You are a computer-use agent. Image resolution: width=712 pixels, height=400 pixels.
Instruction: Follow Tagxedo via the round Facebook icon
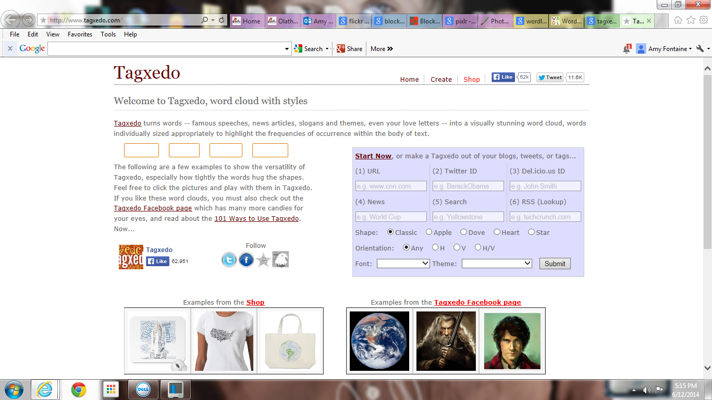click(246, 259)
